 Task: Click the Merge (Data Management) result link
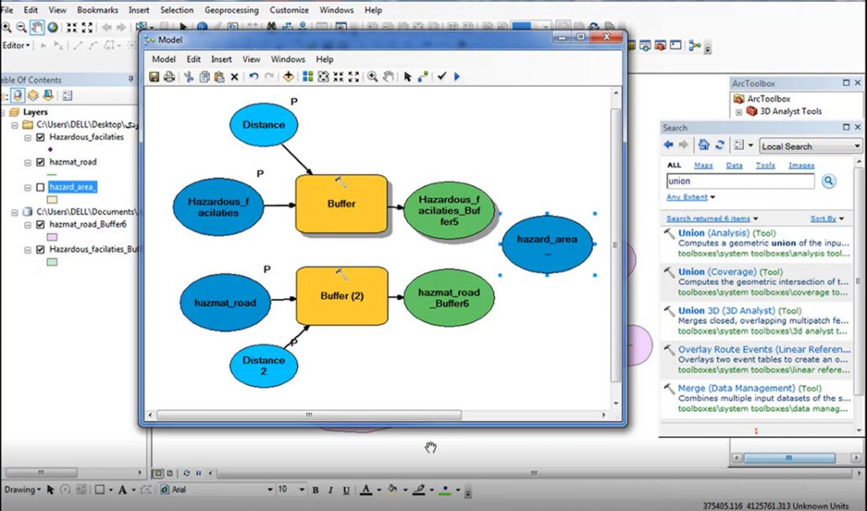click(x=737, y=388)
